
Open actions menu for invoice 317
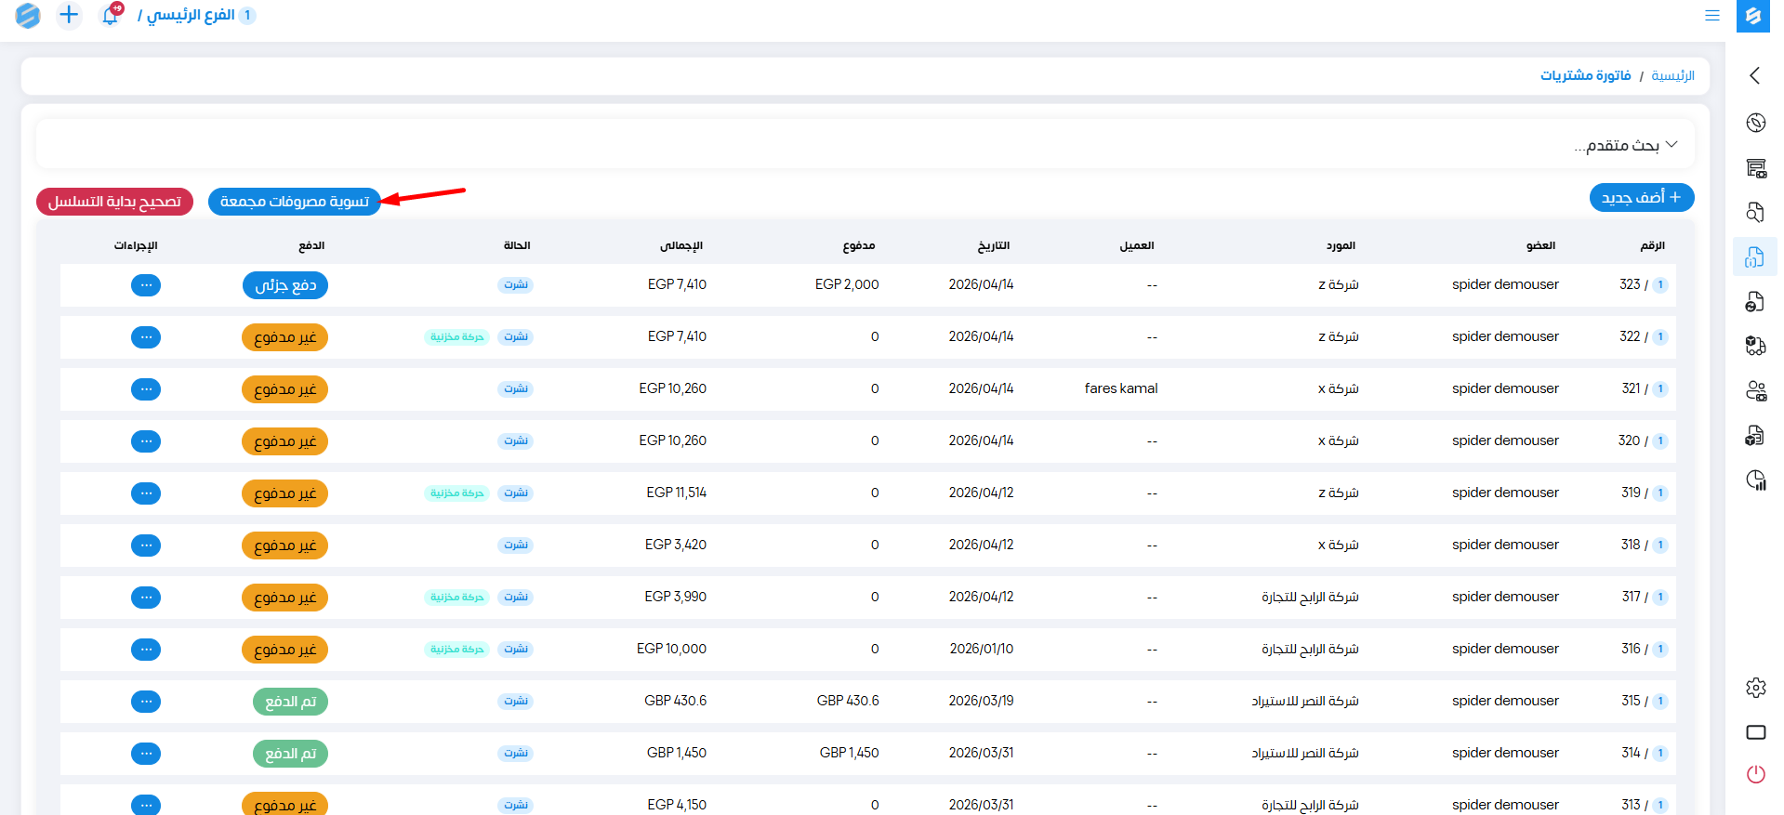click(x=146, y=598)
